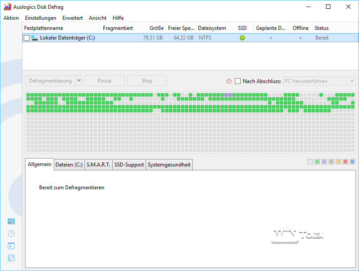Screen dimensions: 359x271
Task: Click the red legend color swatch
Action: coord(345,162)
